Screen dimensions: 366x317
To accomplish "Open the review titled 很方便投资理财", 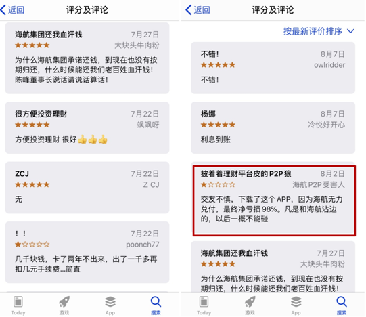I will point(87,127).
